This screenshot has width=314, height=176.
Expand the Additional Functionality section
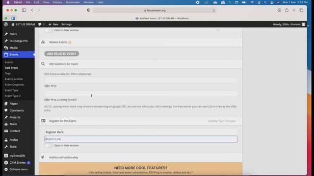tap(141, 157)
